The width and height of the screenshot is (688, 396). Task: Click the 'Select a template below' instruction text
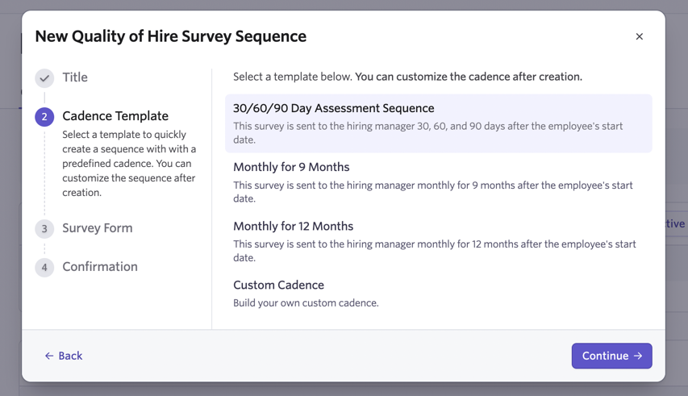click(407, 77)
